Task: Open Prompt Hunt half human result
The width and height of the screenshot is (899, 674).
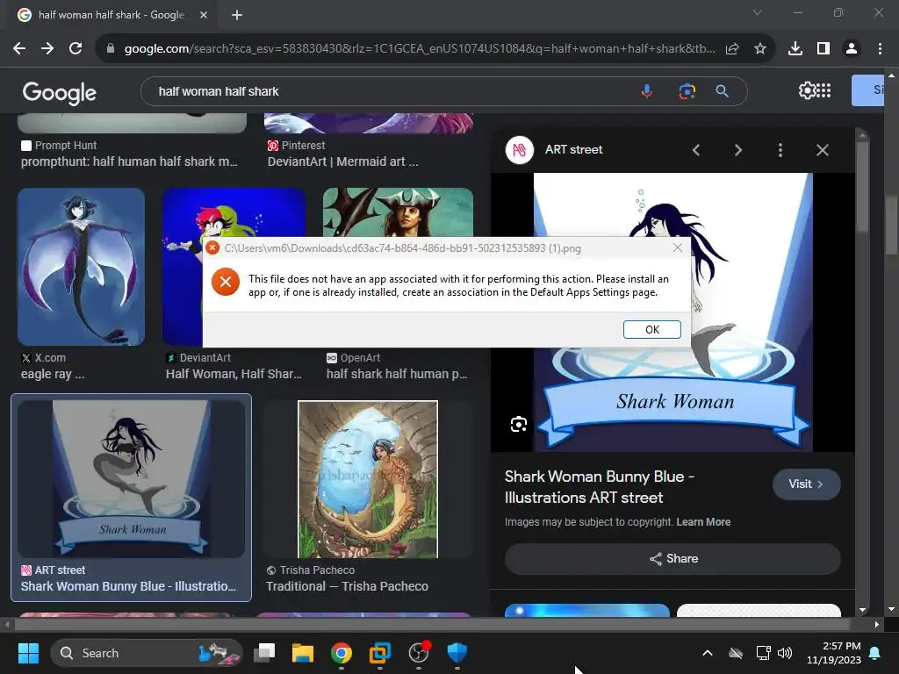Action: point(129,161)
